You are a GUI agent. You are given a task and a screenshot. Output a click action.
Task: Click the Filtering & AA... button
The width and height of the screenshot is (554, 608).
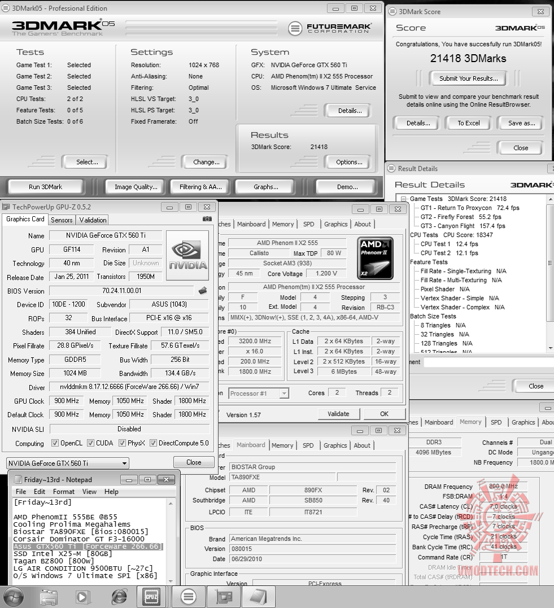[200, 187]
